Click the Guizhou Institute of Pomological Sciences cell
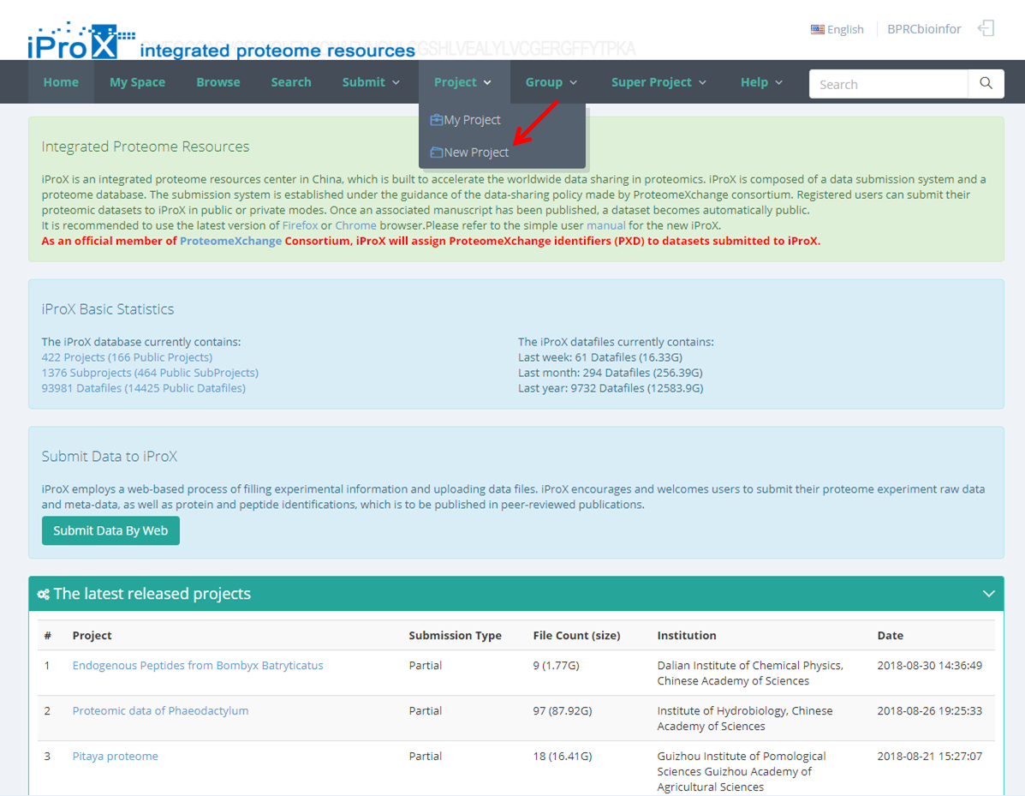This screenshot has width=1025, height=796. point(742,772)
